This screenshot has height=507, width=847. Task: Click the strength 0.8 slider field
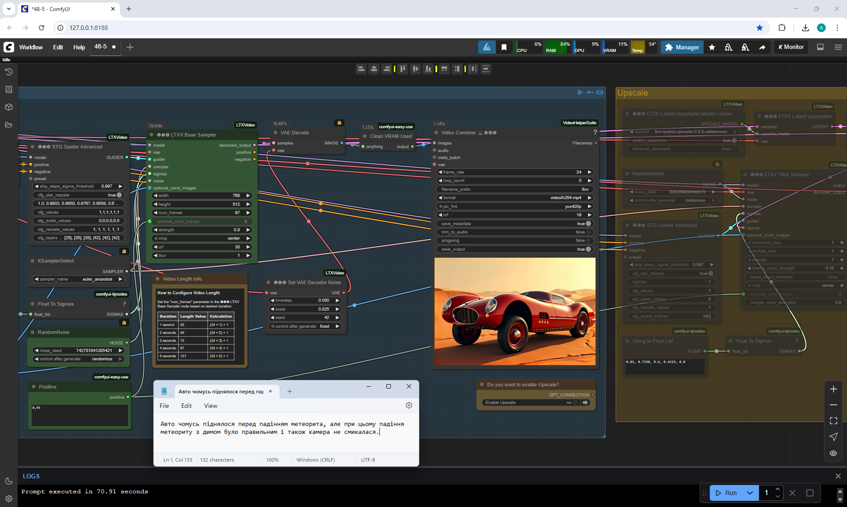[201, 230]
